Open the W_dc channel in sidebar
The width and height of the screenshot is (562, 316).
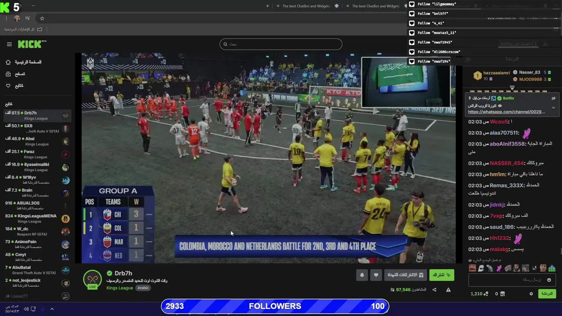coord(37,231)
